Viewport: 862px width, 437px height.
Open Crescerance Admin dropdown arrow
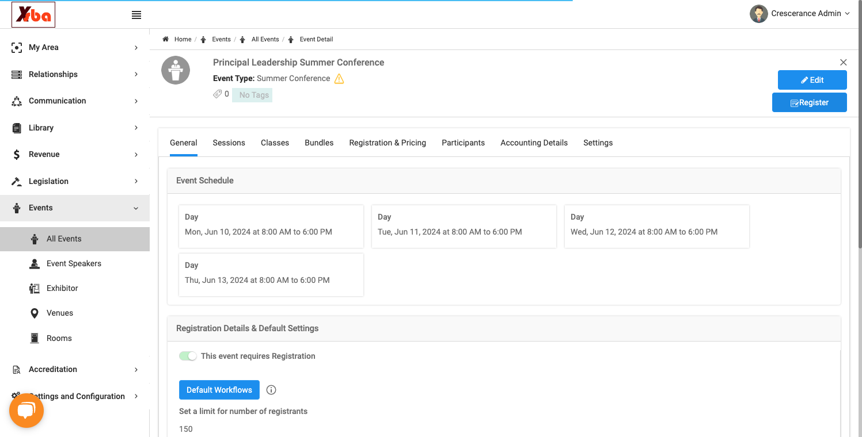(847, 14)
